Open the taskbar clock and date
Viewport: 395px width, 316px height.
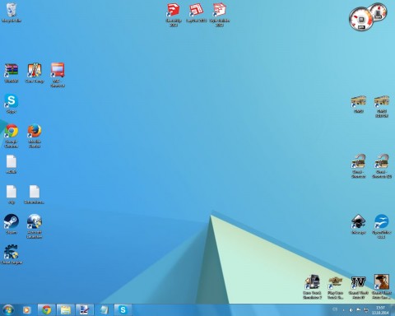pos(380,310)
